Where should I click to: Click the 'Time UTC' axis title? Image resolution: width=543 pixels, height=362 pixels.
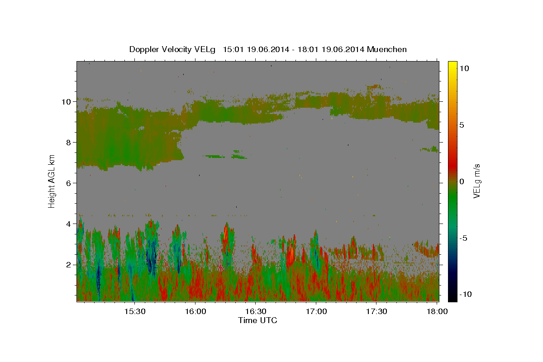tap(257, 320)
